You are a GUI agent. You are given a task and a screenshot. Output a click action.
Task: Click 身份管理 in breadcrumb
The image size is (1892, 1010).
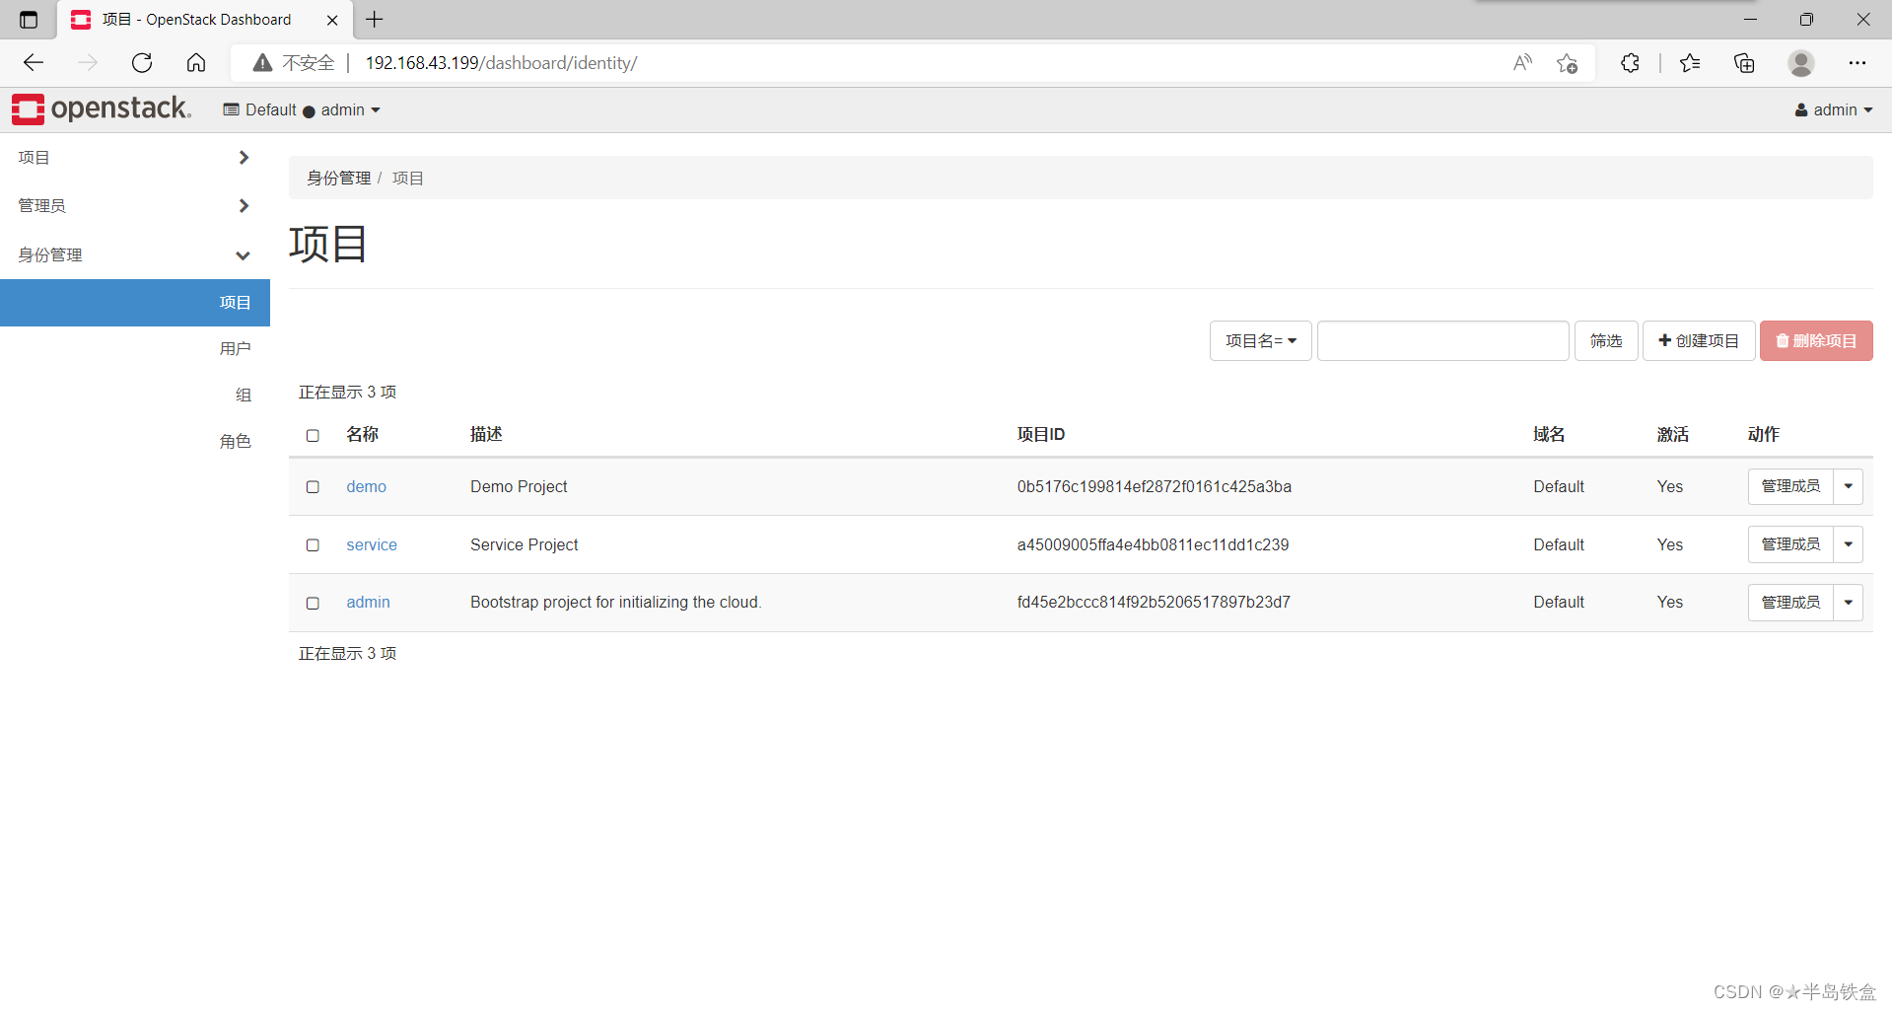click(338, 179)
